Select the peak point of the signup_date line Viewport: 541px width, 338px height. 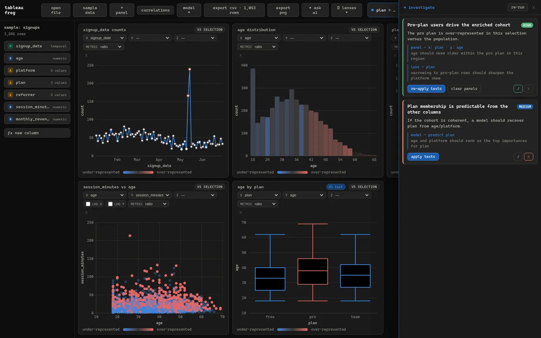tap(190, 69)
